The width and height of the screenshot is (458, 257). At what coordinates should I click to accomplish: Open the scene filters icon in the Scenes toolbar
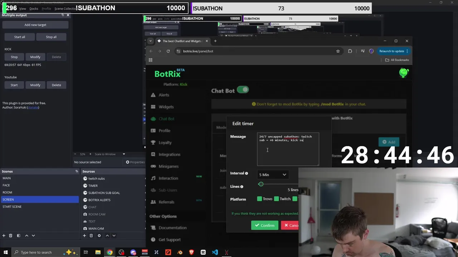point(18,236)
